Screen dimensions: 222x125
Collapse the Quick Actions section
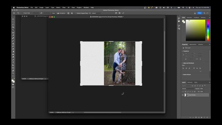[182, 75]
